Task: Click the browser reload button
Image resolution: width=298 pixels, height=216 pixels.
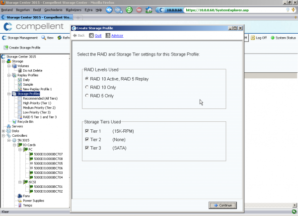Action: click(x=129, y=9)
